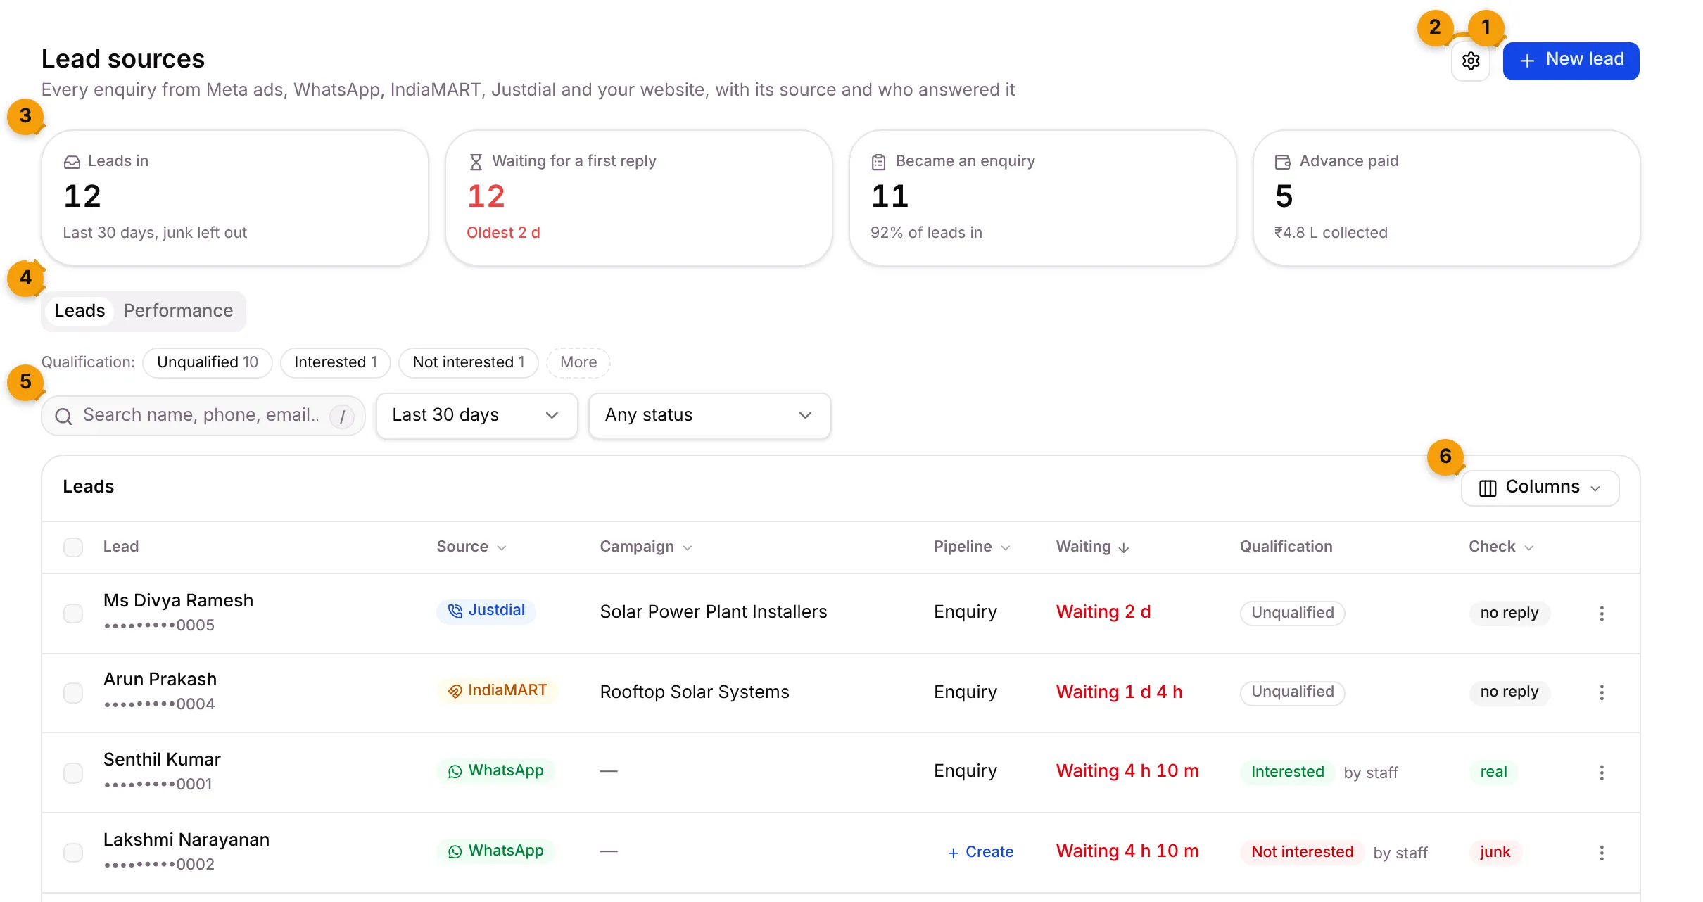This screenshot has height=902, width=1703.
Task: Select the Senthil Kumar row checkbox
Action: (73, 773)
